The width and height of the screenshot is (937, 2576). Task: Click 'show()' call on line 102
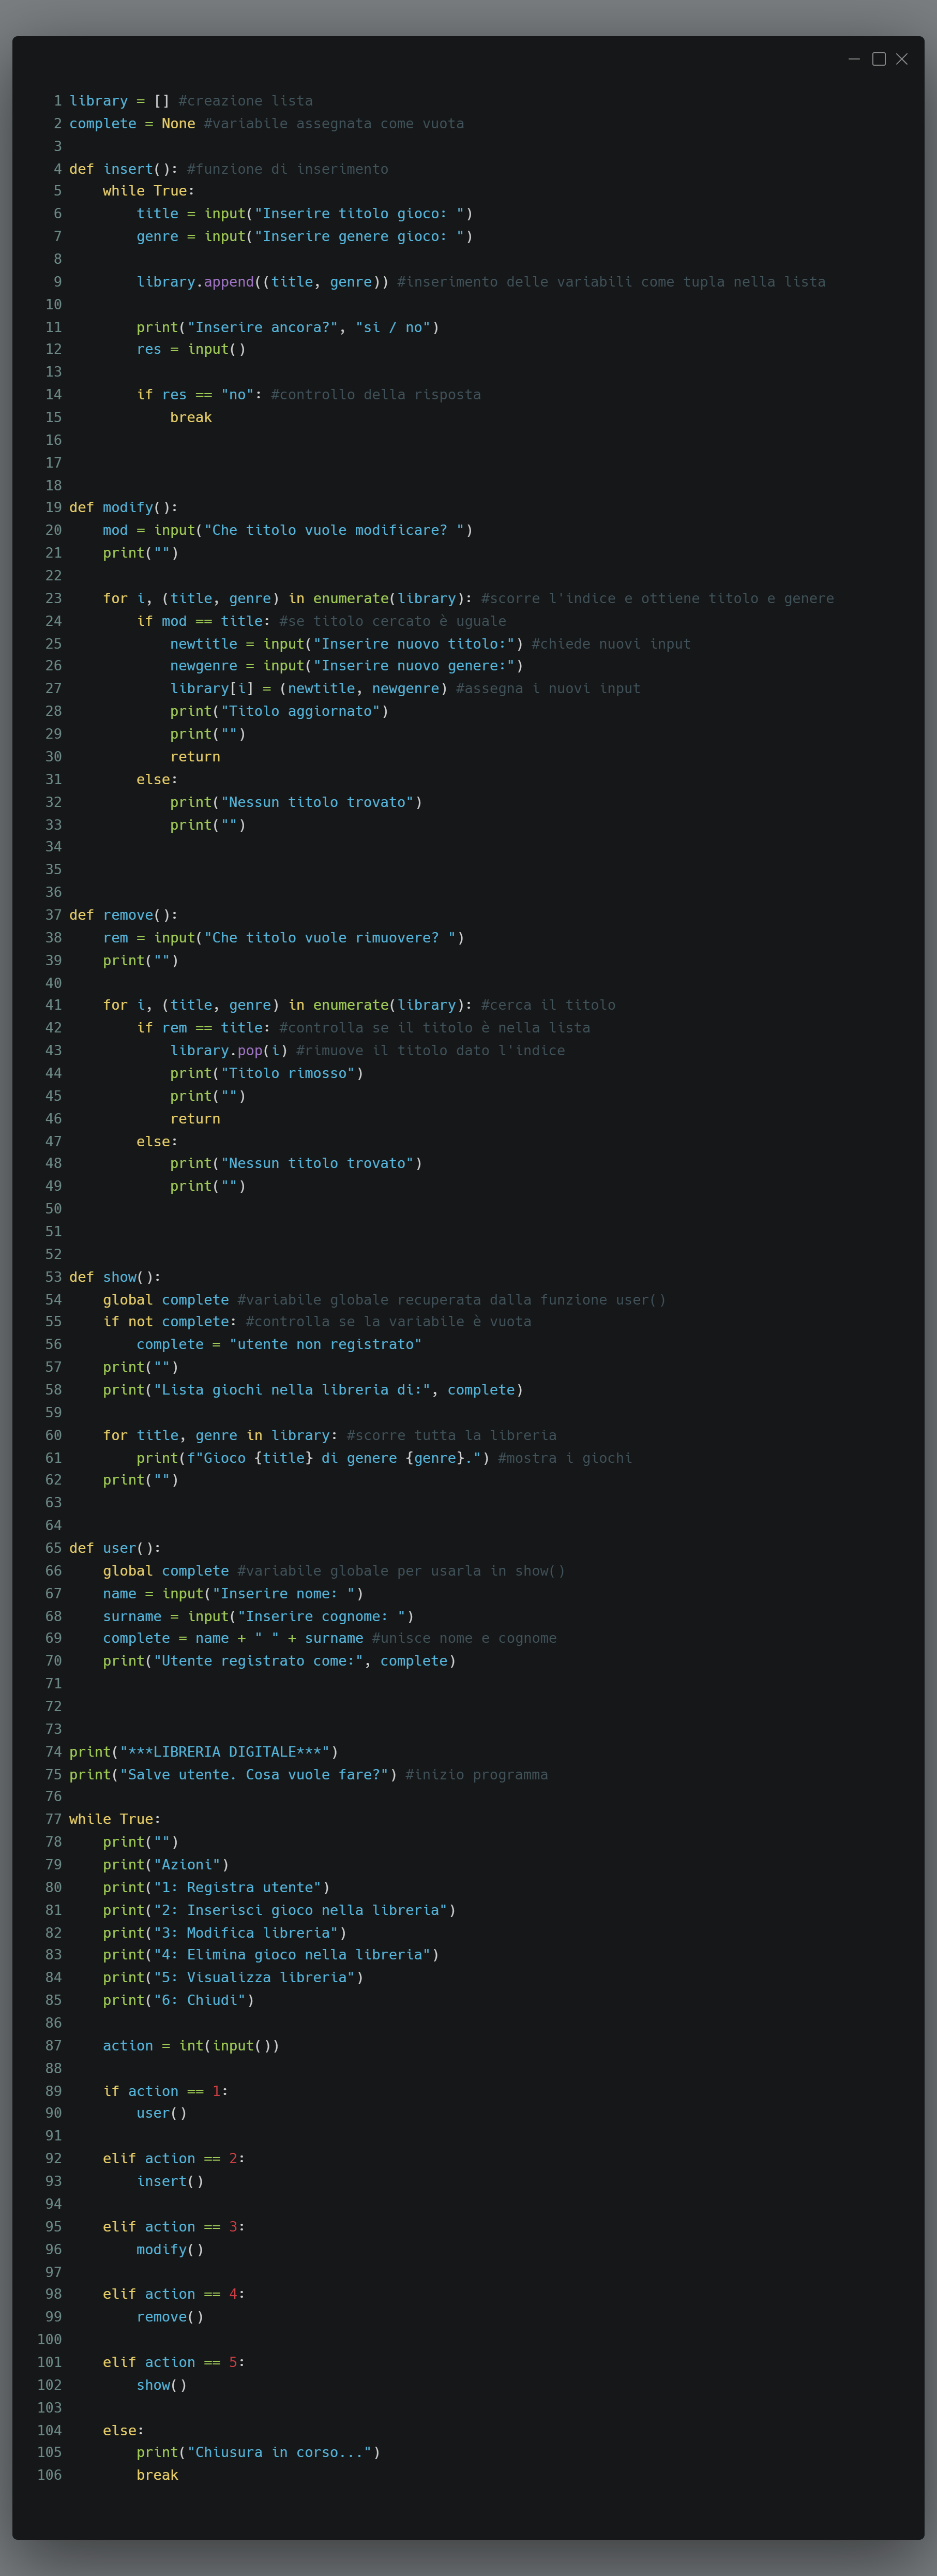click(161, 2385)
